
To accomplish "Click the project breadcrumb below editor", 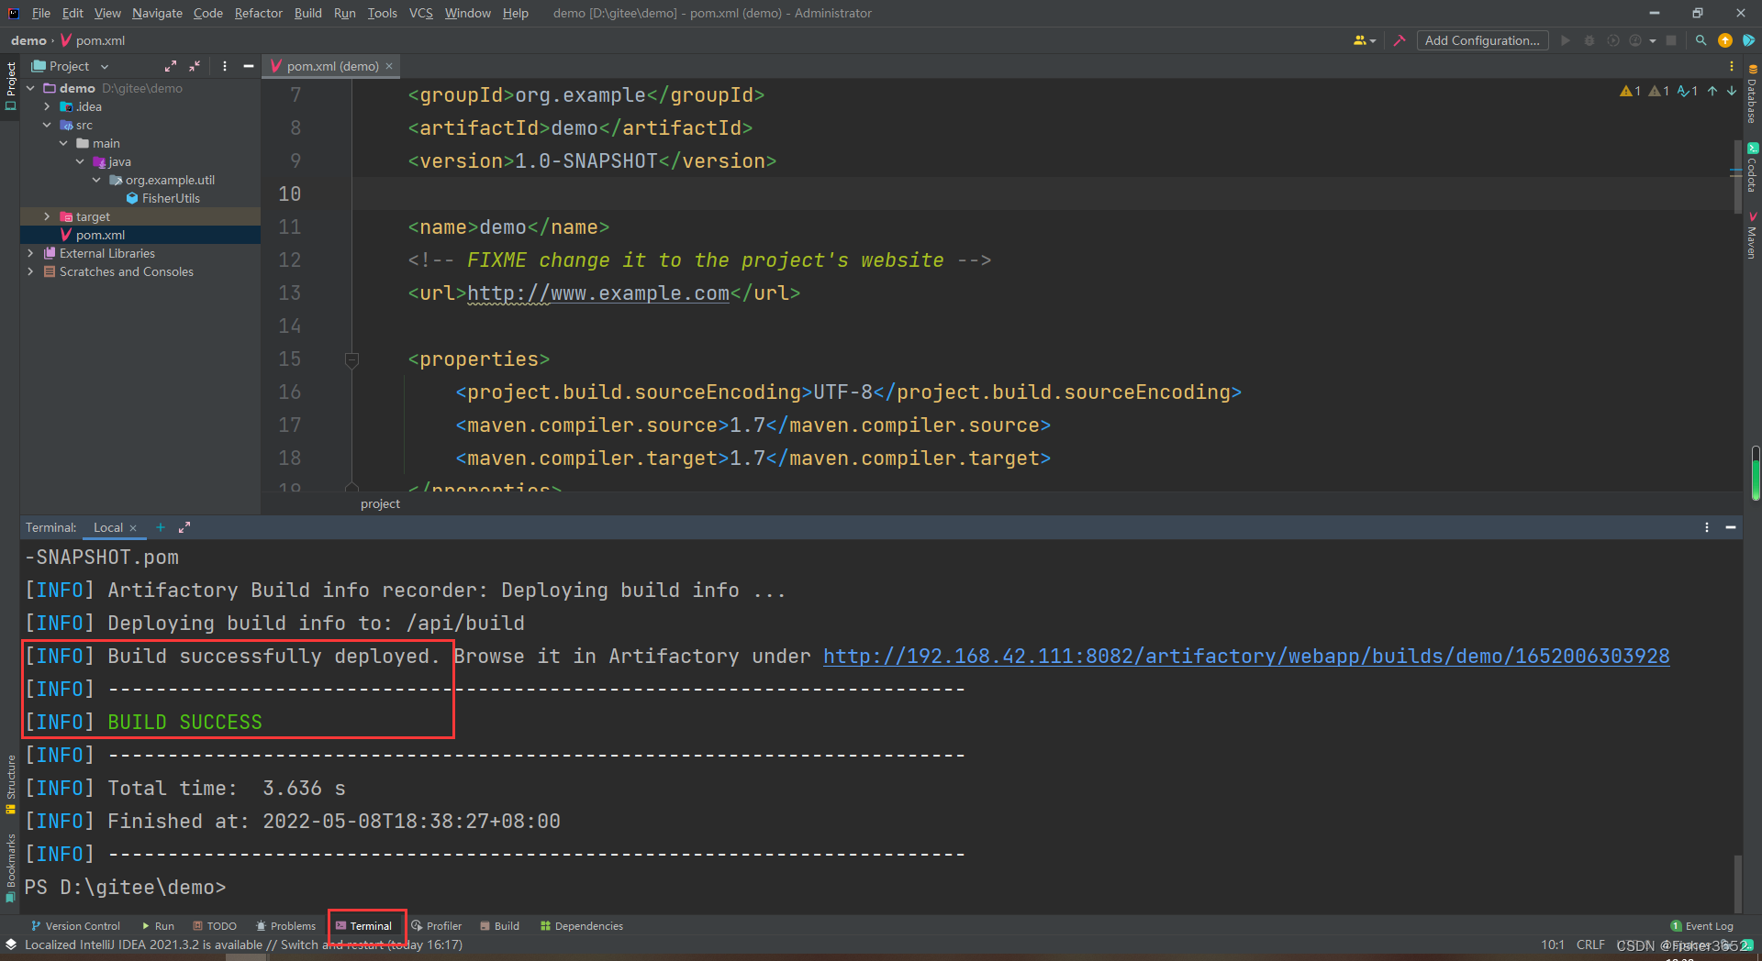I will pos(380,503).
